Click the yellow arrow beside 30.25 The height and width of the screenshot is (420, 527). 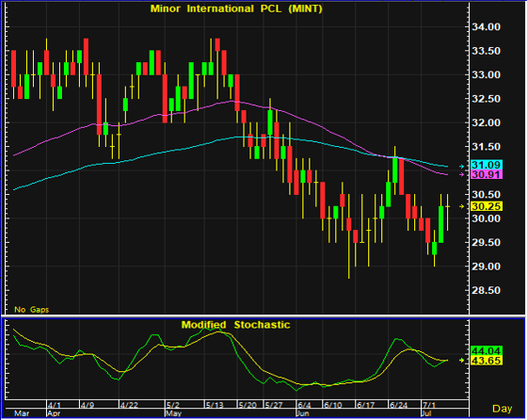tap(462, 206)
